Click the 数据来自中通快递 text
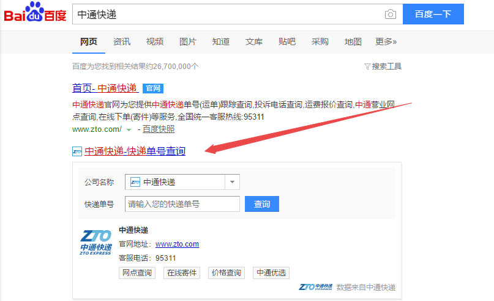494x301 pixels. click(x=366, y=287)
